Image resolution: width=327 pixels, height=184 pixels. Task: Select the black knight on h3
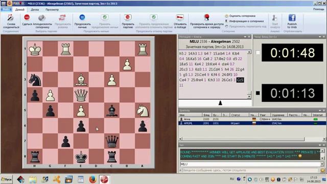click(35, 80)
